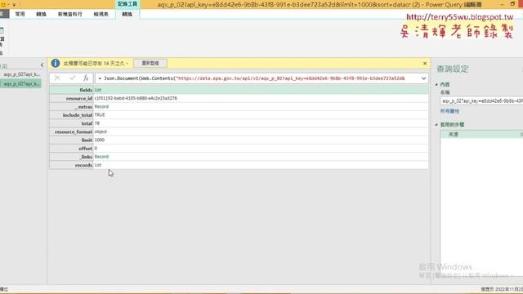523x294 pixels.
Task: Click the fields row header
Action: pyautogui.click(x=71, y=90)
